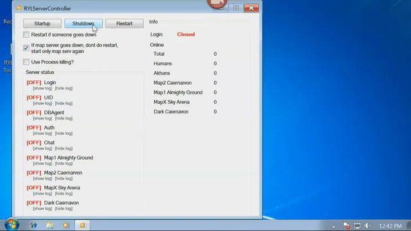Show log for Chat server
The width and height of the screenshot is (411, 231).
(x=42, y=148)
